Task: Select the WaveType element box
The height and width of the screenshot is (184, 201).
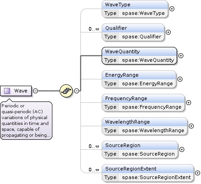Action: tap(135, 9)
